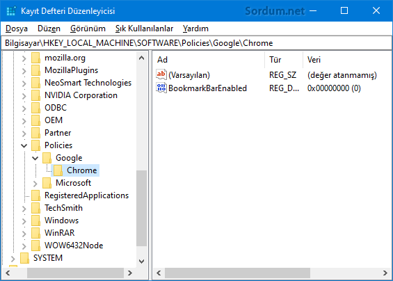
Task: Open the Görünüm menu
Action: (x=88, y=29)
